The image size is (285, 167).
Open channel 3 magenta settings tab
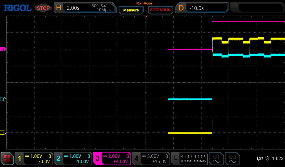coord(112,159)
